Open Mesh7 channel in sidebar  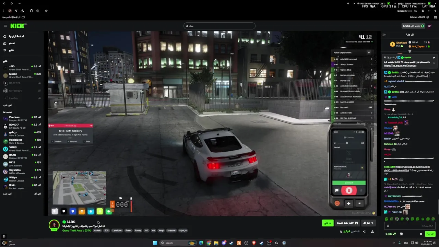pos(22,75)
